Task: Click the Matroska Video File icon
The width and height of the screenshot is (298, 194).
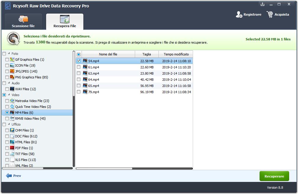Action: tap(12, 101)
